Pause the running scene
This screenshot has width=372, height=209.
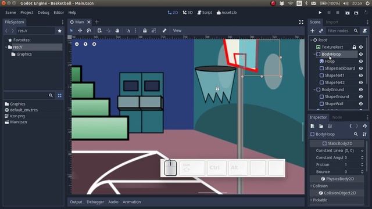[329, 13]
